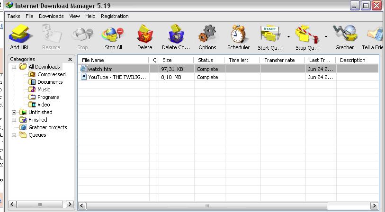The width and height of the screenshot is (385, 212).
Task: Click the categories panel scrollbar left arrow
Action: click(12, 204)
